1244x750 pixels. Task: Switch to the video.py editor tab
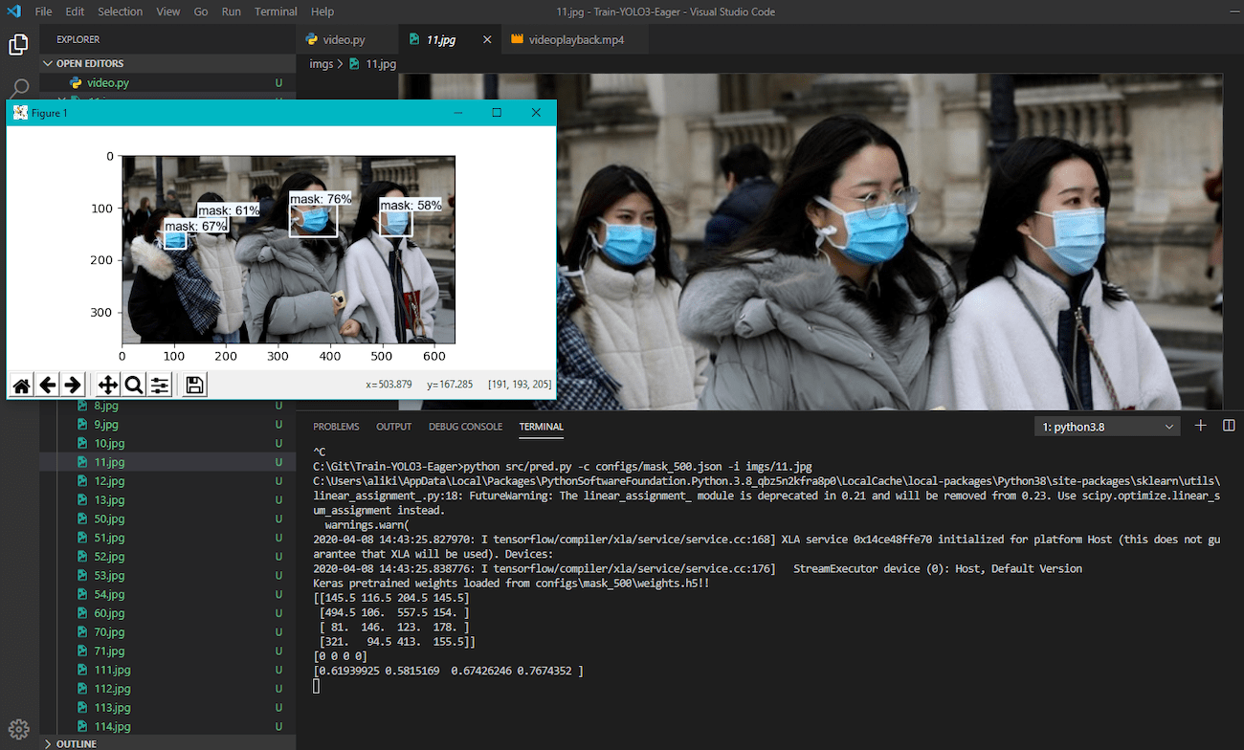tap(344, 40)
